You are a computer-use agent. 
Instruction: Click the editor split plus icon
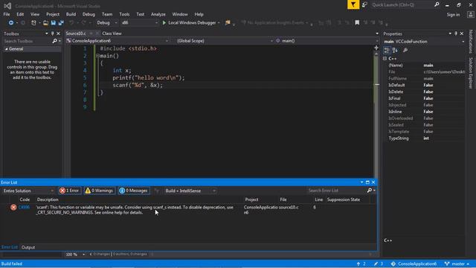click(x=376, y=48)
